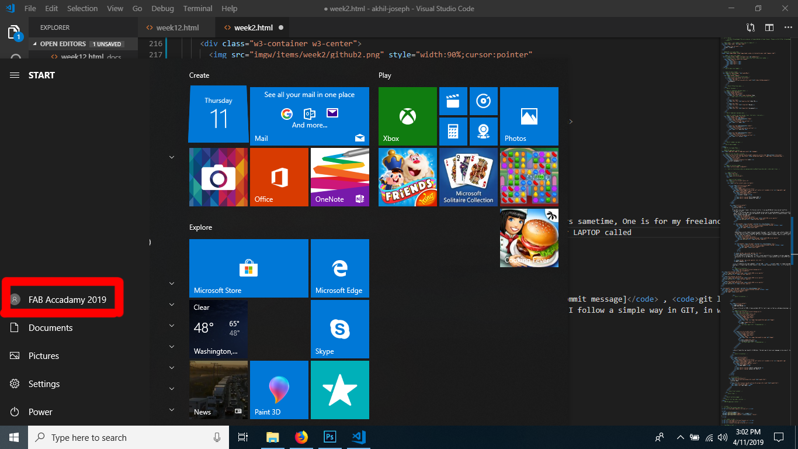Open the Calendar tile showing Thursday 11
Screen dimensions: 798x449
click(218, 115)
